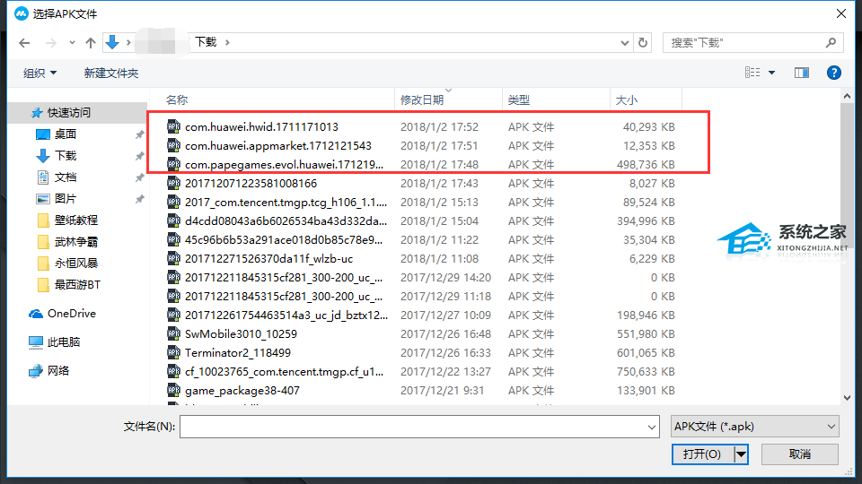Click the forward navigation arrow
The image size is (862, 484).
pyautogui.click(x=50, y=43)
